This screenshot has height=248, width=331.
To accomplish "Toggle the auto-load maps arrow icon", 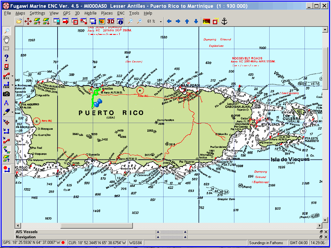I will coord(7,149).
